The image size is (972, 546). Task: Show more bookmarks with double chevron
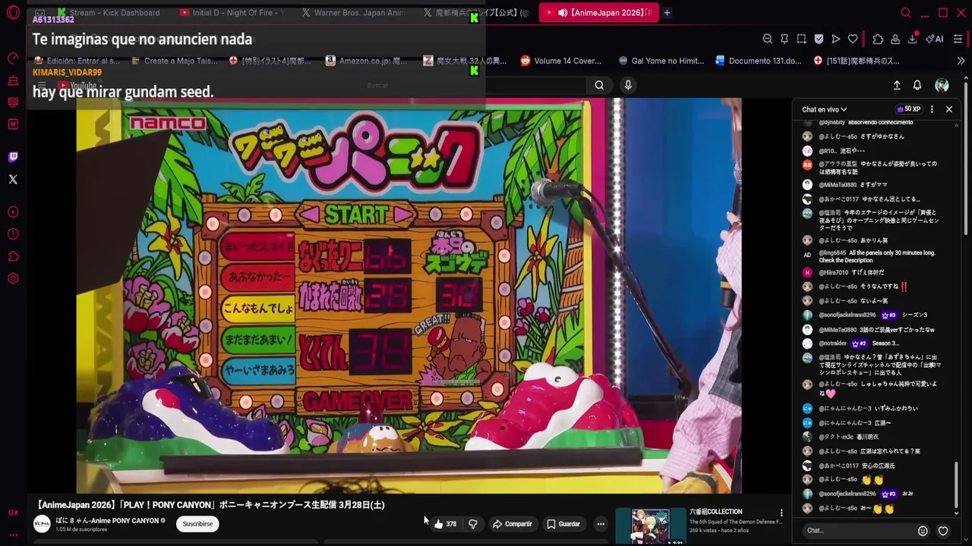pyautogui.click(x=961, y=61)
